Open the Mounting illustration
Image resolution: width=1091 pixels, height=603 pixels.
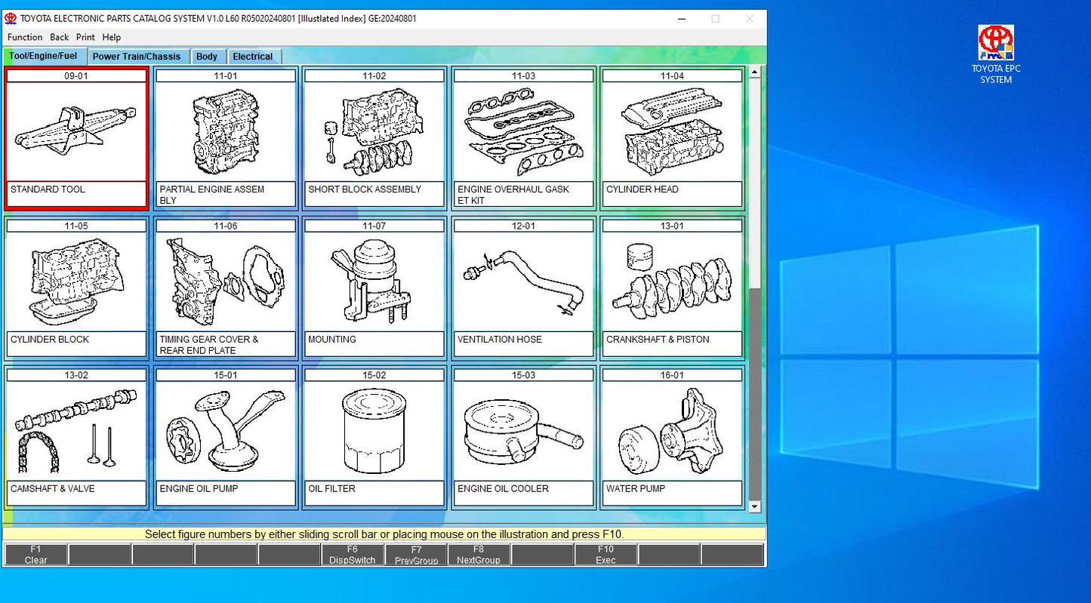(x=374, y=281)
